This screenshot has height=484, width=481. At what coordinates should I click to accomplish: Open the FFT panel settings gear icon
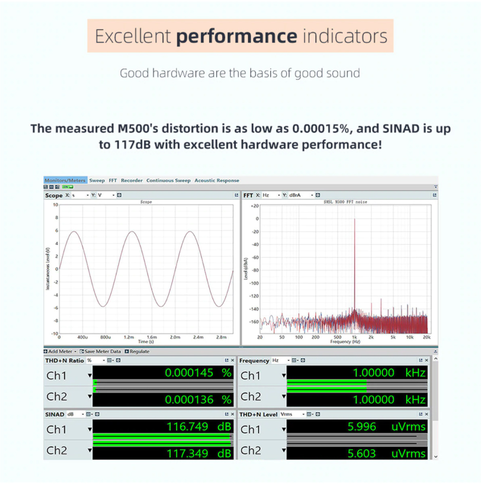pos(317,194)
